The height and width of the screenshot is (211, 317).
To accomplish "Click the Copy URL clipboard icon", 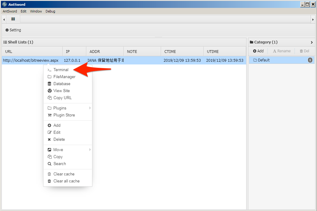I will [50, 98].
